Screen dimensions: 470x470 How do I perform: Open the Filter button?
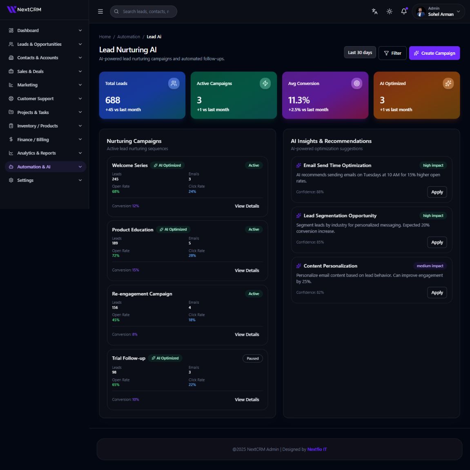(x=392, y=53)
